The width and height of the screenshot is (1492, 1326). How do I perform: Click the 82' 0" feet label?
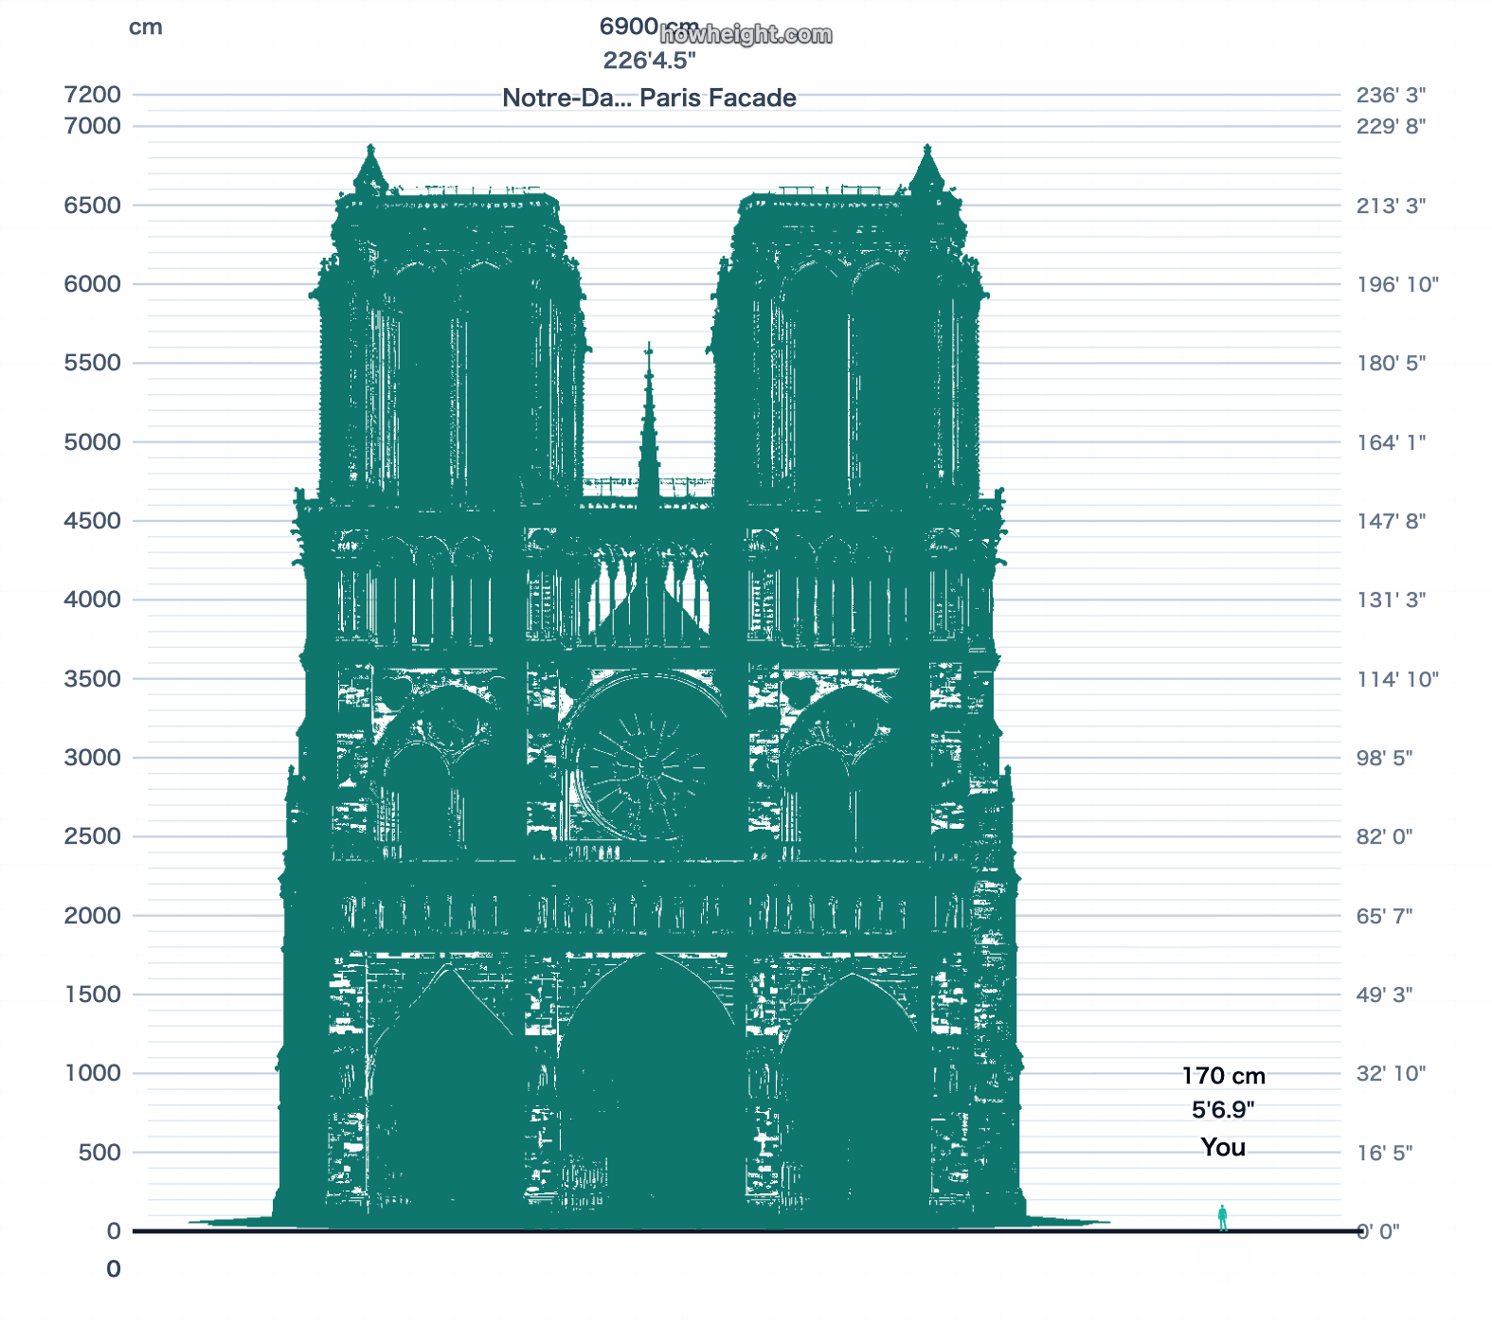(1384, 836)
